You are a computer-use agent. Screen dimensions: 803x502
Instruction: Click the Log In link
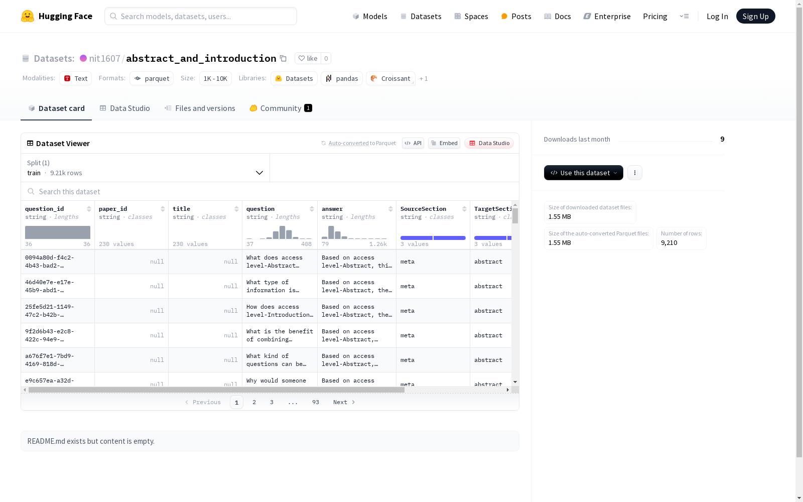pyautogui.click(x=717, y=16)
